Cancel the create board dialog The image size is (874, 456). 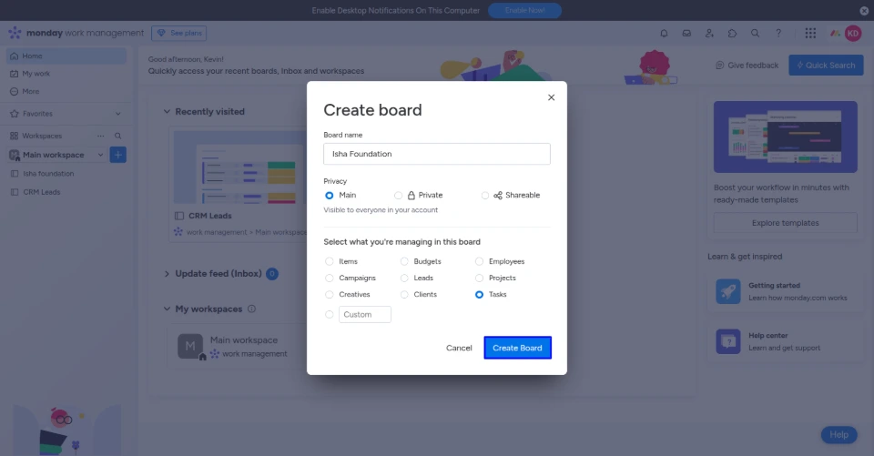coord(459,348)
